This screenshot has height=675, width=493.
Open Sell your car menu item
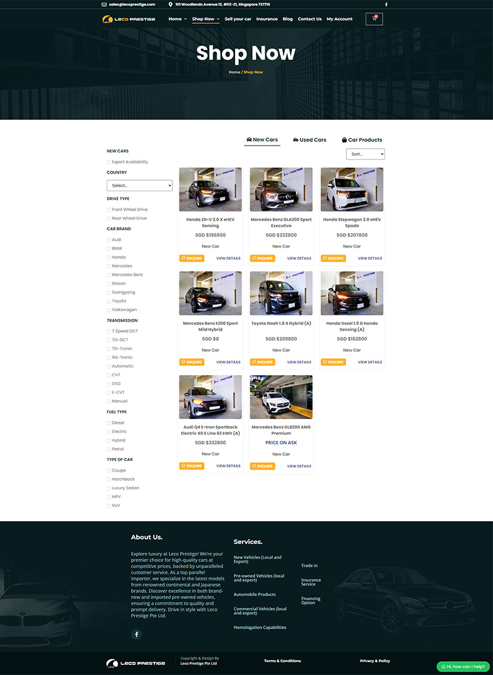(x=238, y=19)
